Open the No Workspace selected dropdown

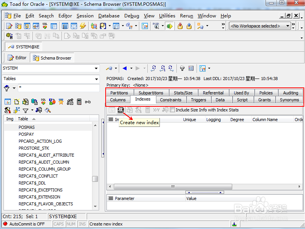pyautogui.click(x=288, y=26)
